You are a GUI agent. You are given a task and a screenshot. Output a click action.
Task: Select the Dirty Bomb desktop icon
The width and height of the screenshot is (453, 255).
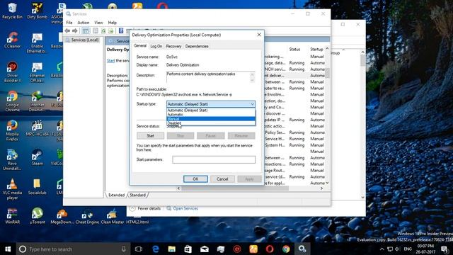pos(38,11)
